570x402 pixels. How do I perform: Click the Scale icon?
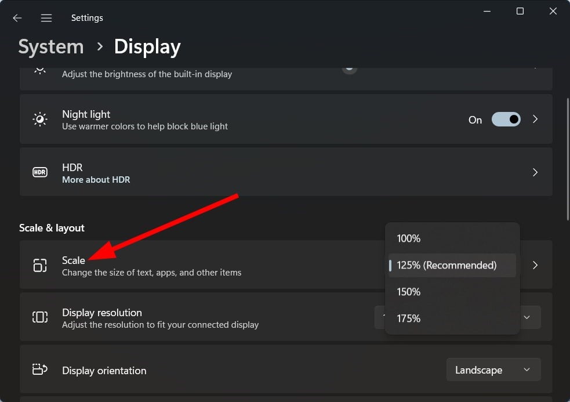39,265
